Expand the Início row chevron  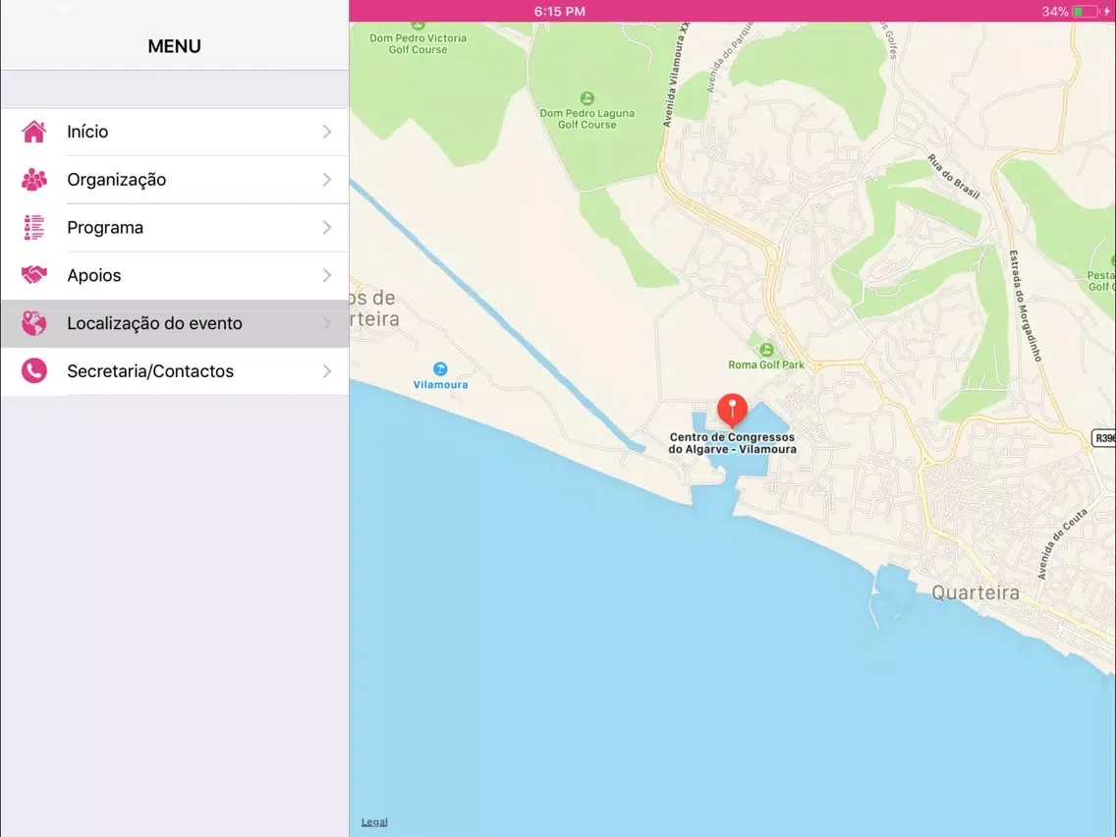point(327,132)
